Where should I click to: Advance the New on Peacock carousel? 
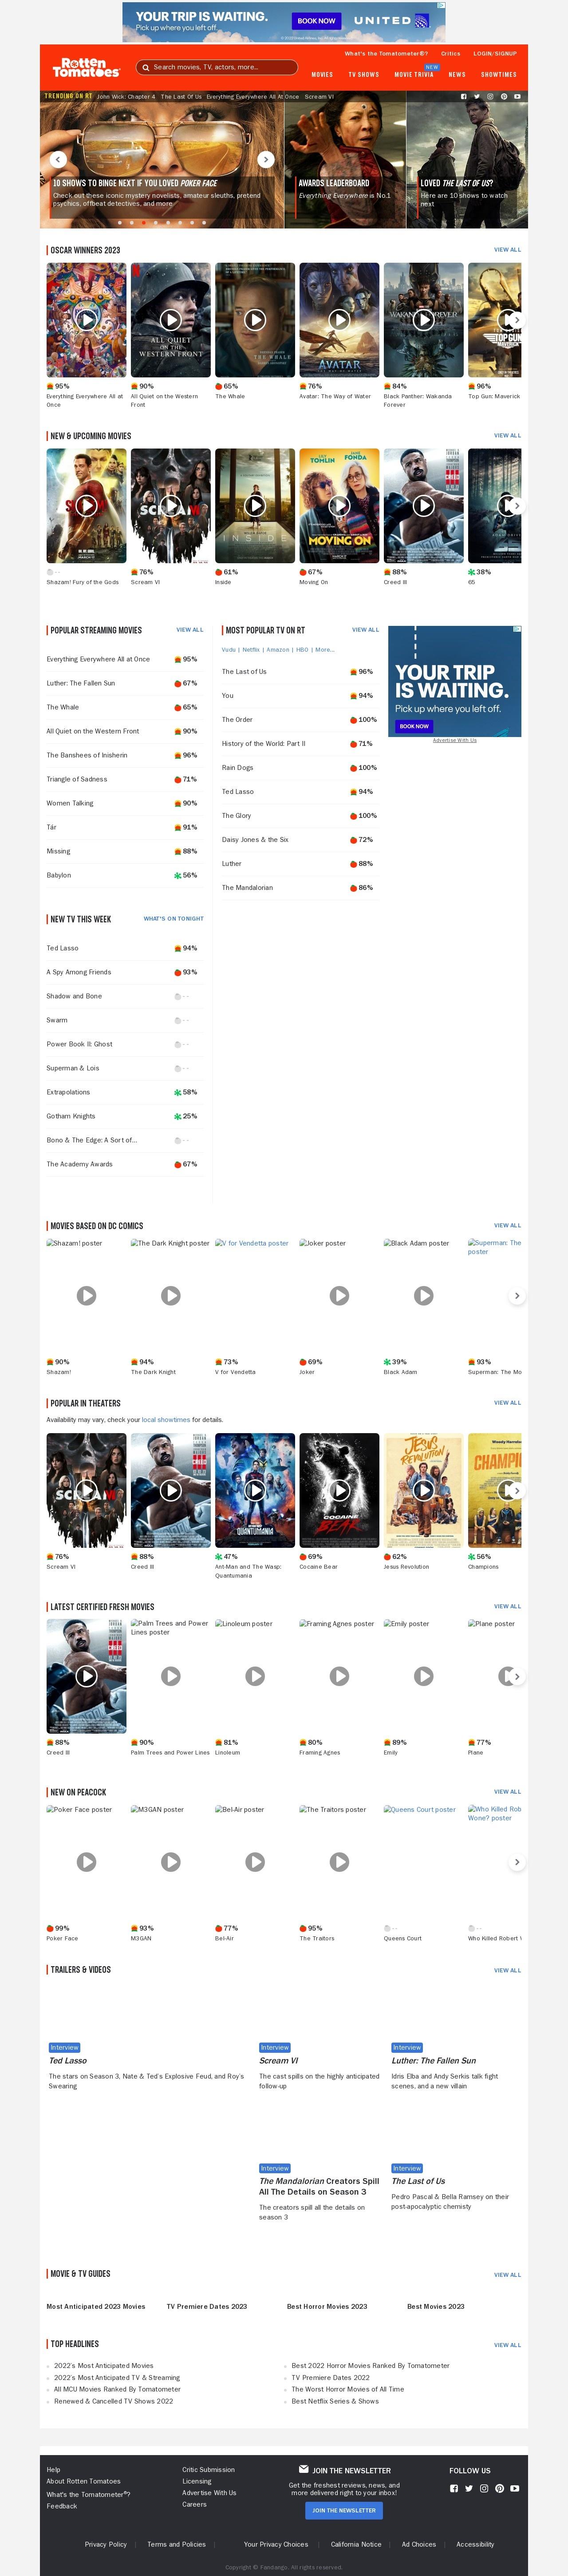click(x=516, y=1862)
